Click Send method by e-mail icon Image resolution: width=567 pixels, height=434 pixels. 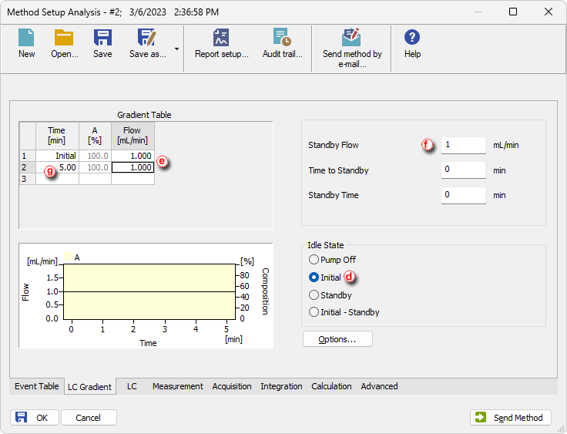click(x=351, y=38)
